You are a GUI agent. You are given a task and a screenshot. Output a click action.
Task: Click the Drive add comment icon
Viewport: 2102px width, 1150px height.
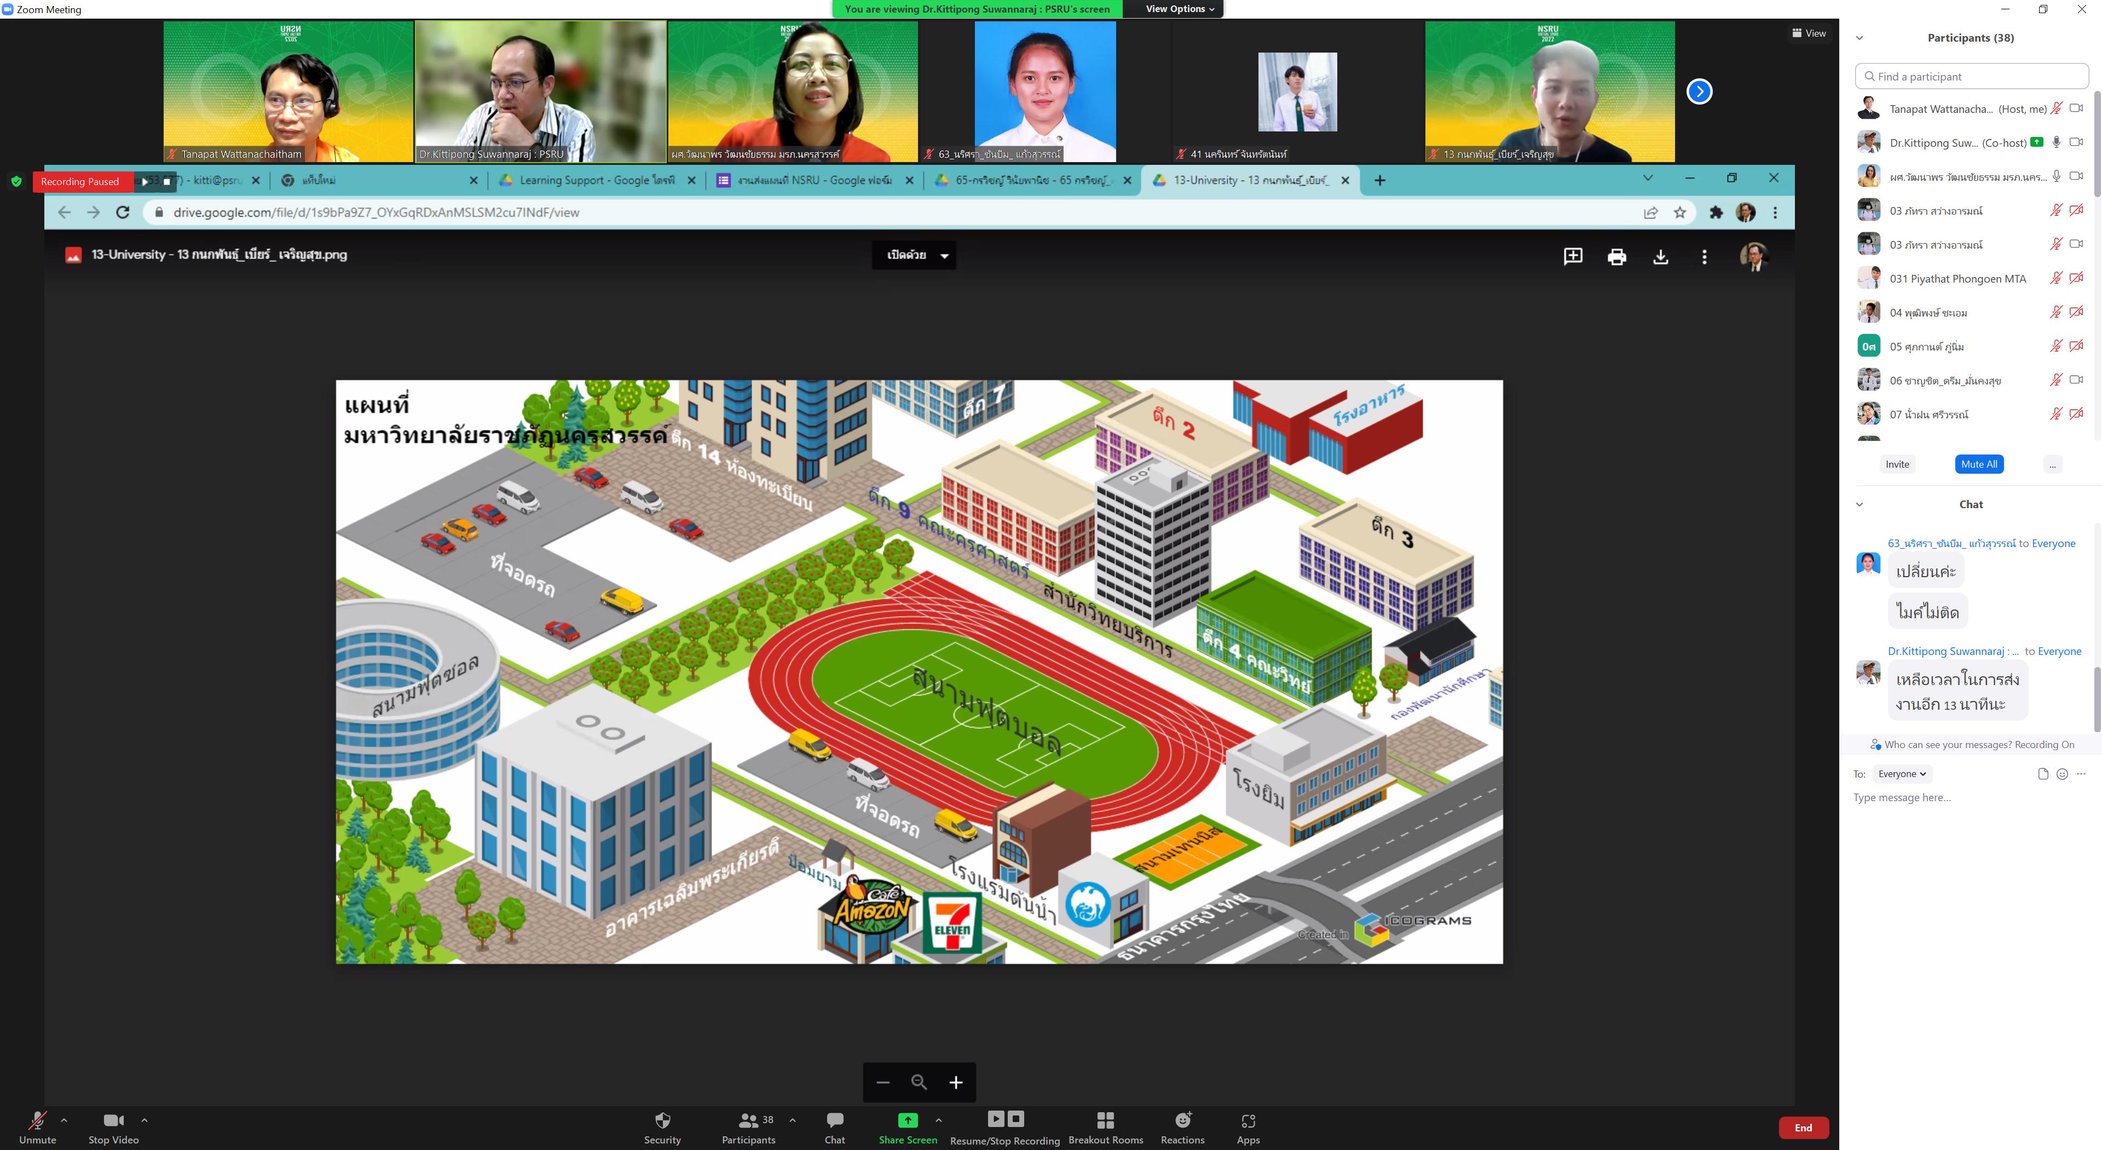pyautogui.click(x=1573, y=256)
